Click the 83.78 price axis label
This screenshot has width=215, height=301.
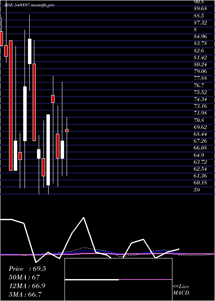click(200, 43)
